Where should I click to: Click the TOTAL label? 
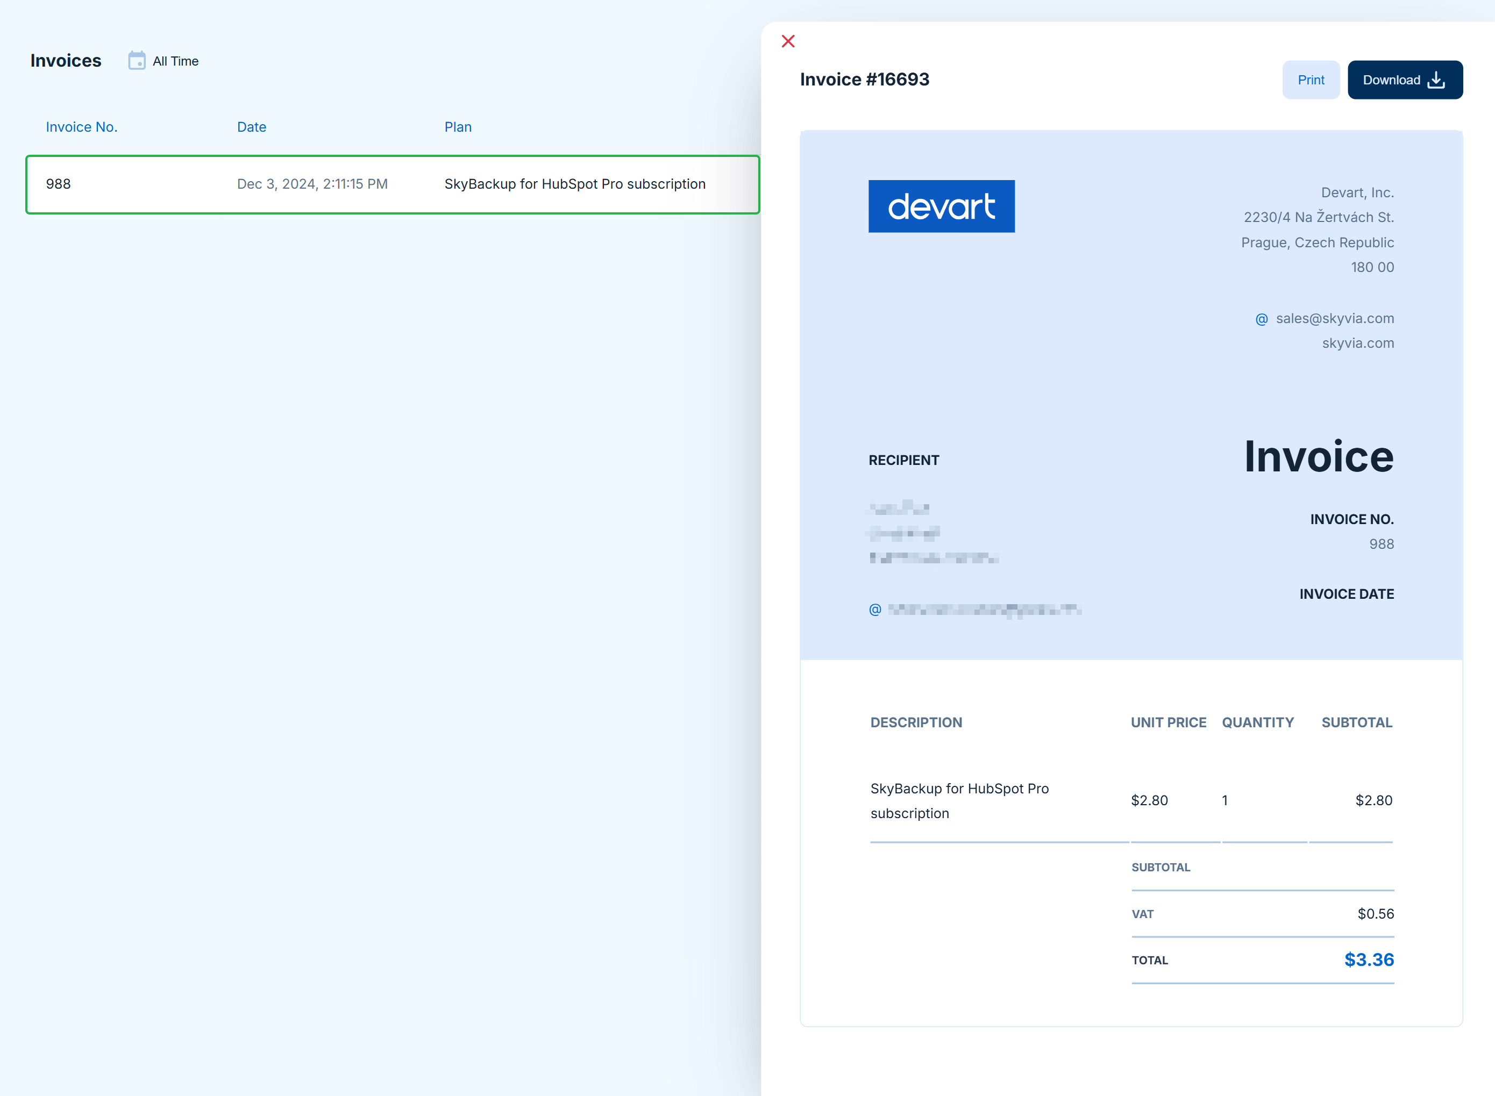(x=1149, y=960)
